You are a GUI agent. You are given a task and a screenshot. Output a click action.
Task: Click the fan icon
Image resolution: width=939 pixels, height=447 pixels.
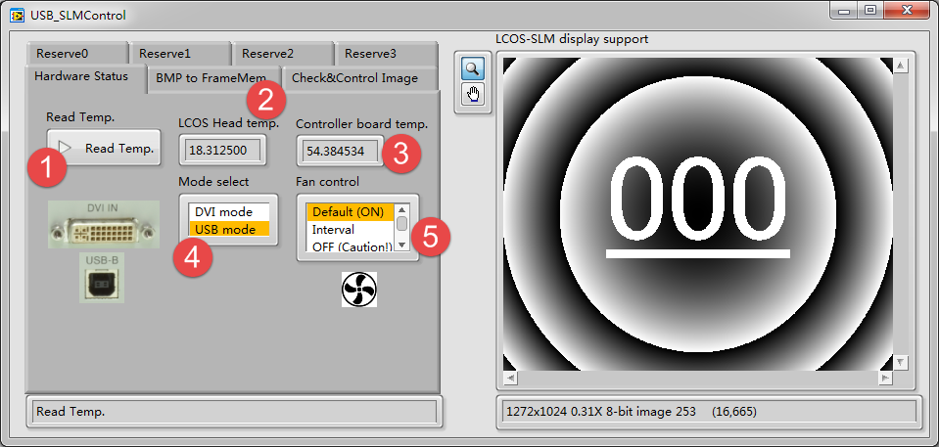pyautogui.click(x=358, y=290)
